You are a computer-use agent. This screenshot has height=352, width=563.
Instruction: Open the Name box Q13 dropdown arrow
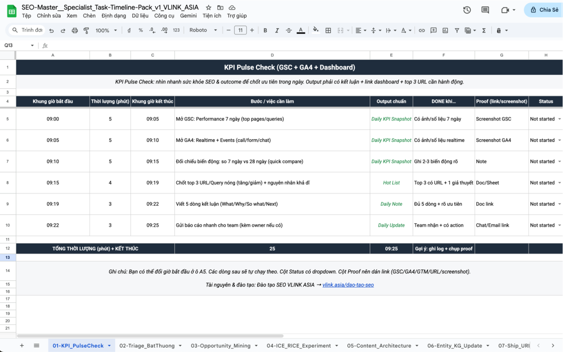(x=32, y=46)
